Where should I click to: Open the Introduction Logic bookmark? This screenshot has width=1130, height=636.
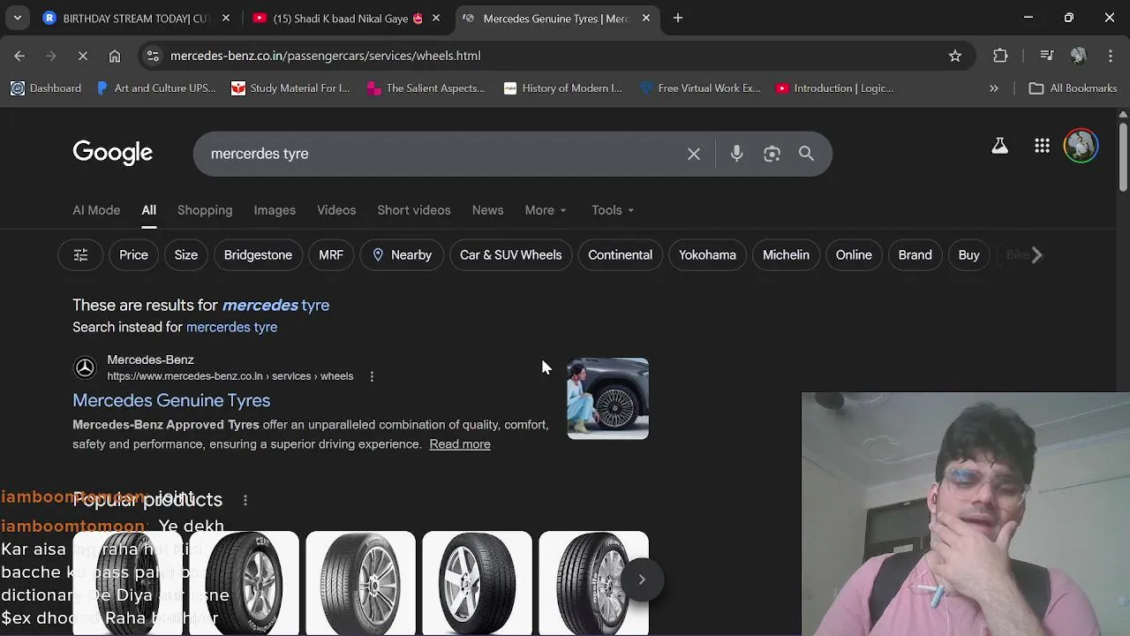[834, 88]
